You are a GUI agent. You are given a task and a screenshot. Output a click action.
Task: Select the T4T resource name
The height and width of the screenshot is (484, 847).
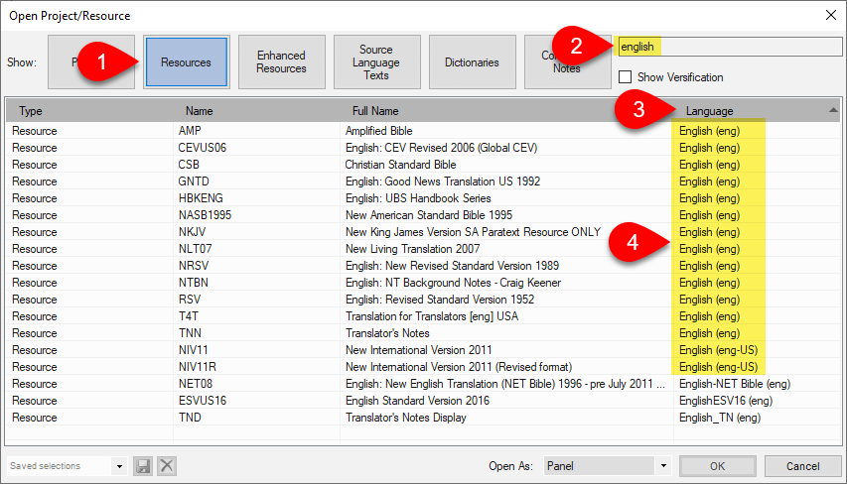[188, 316]
